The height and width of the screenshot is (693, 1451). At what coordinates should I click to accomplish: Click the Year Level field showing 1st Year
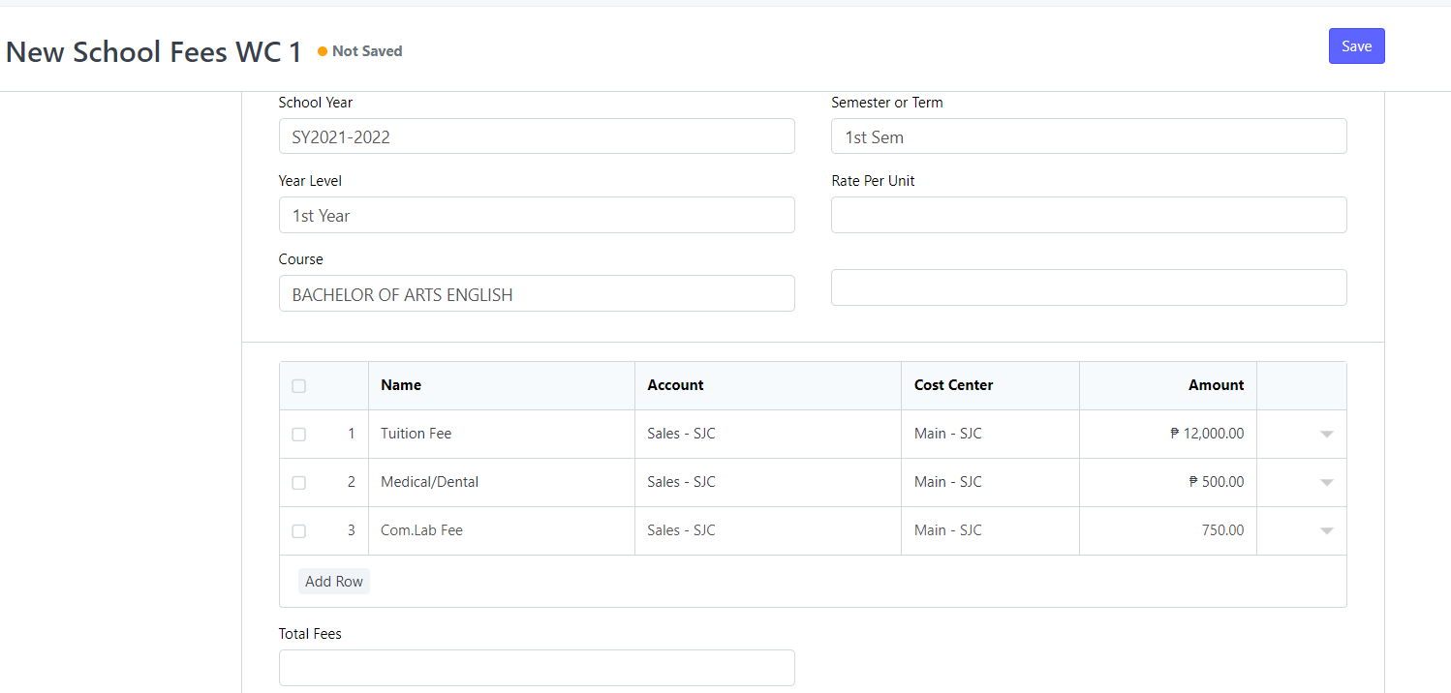[537, 215]
